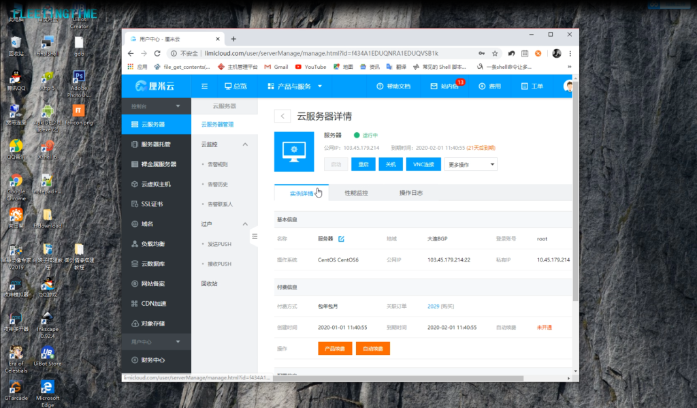Image resolution: width=697 pixels, height=408 pixels.
Task: Select 域名 in left sidebar
Action: [x=157, y=224]
